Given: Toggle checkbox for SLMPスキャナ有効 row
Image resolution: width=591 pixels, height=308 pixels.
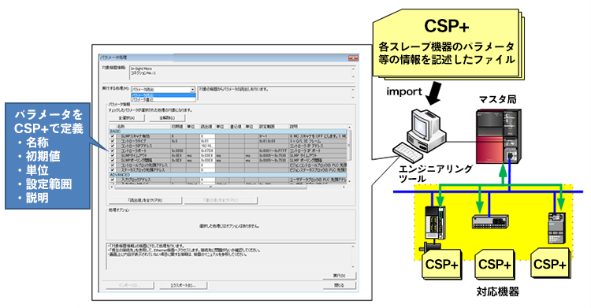Looking at the screenshot, I should [113, 136].
